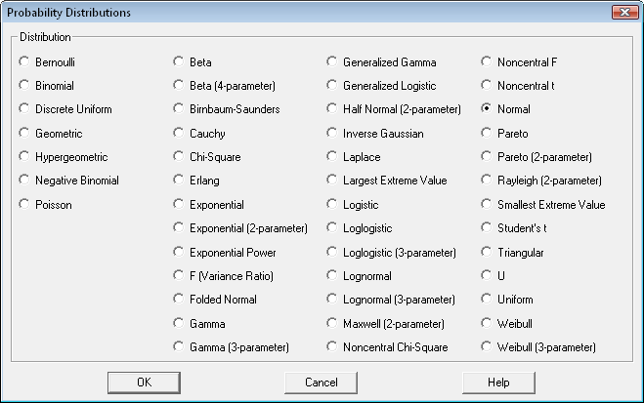Choose the Generalized Logistic option
Screen dimensions: 644x403
(x=332, y=86)
